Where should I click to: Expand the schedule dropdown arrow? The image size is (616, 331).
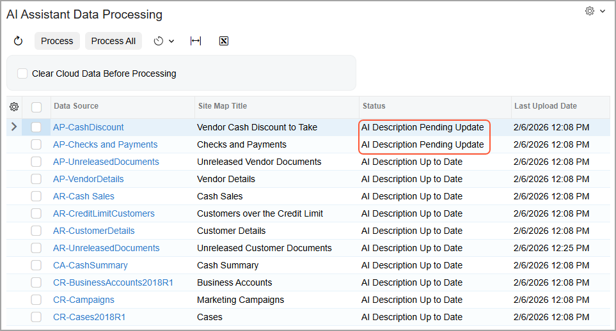click(171, 41)
